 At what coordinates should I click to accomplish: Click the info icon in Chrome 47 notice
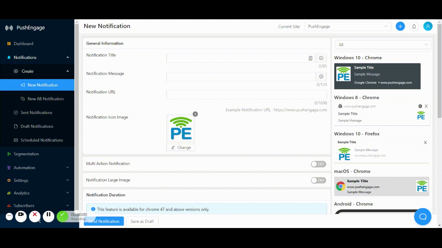point(93,209)
